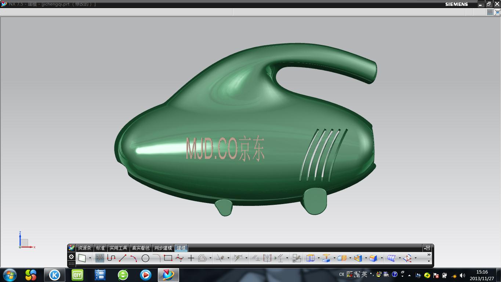Switch to the 实用工具 tab
Viewport: 501px width, 282px height.
tap(118, 248)
